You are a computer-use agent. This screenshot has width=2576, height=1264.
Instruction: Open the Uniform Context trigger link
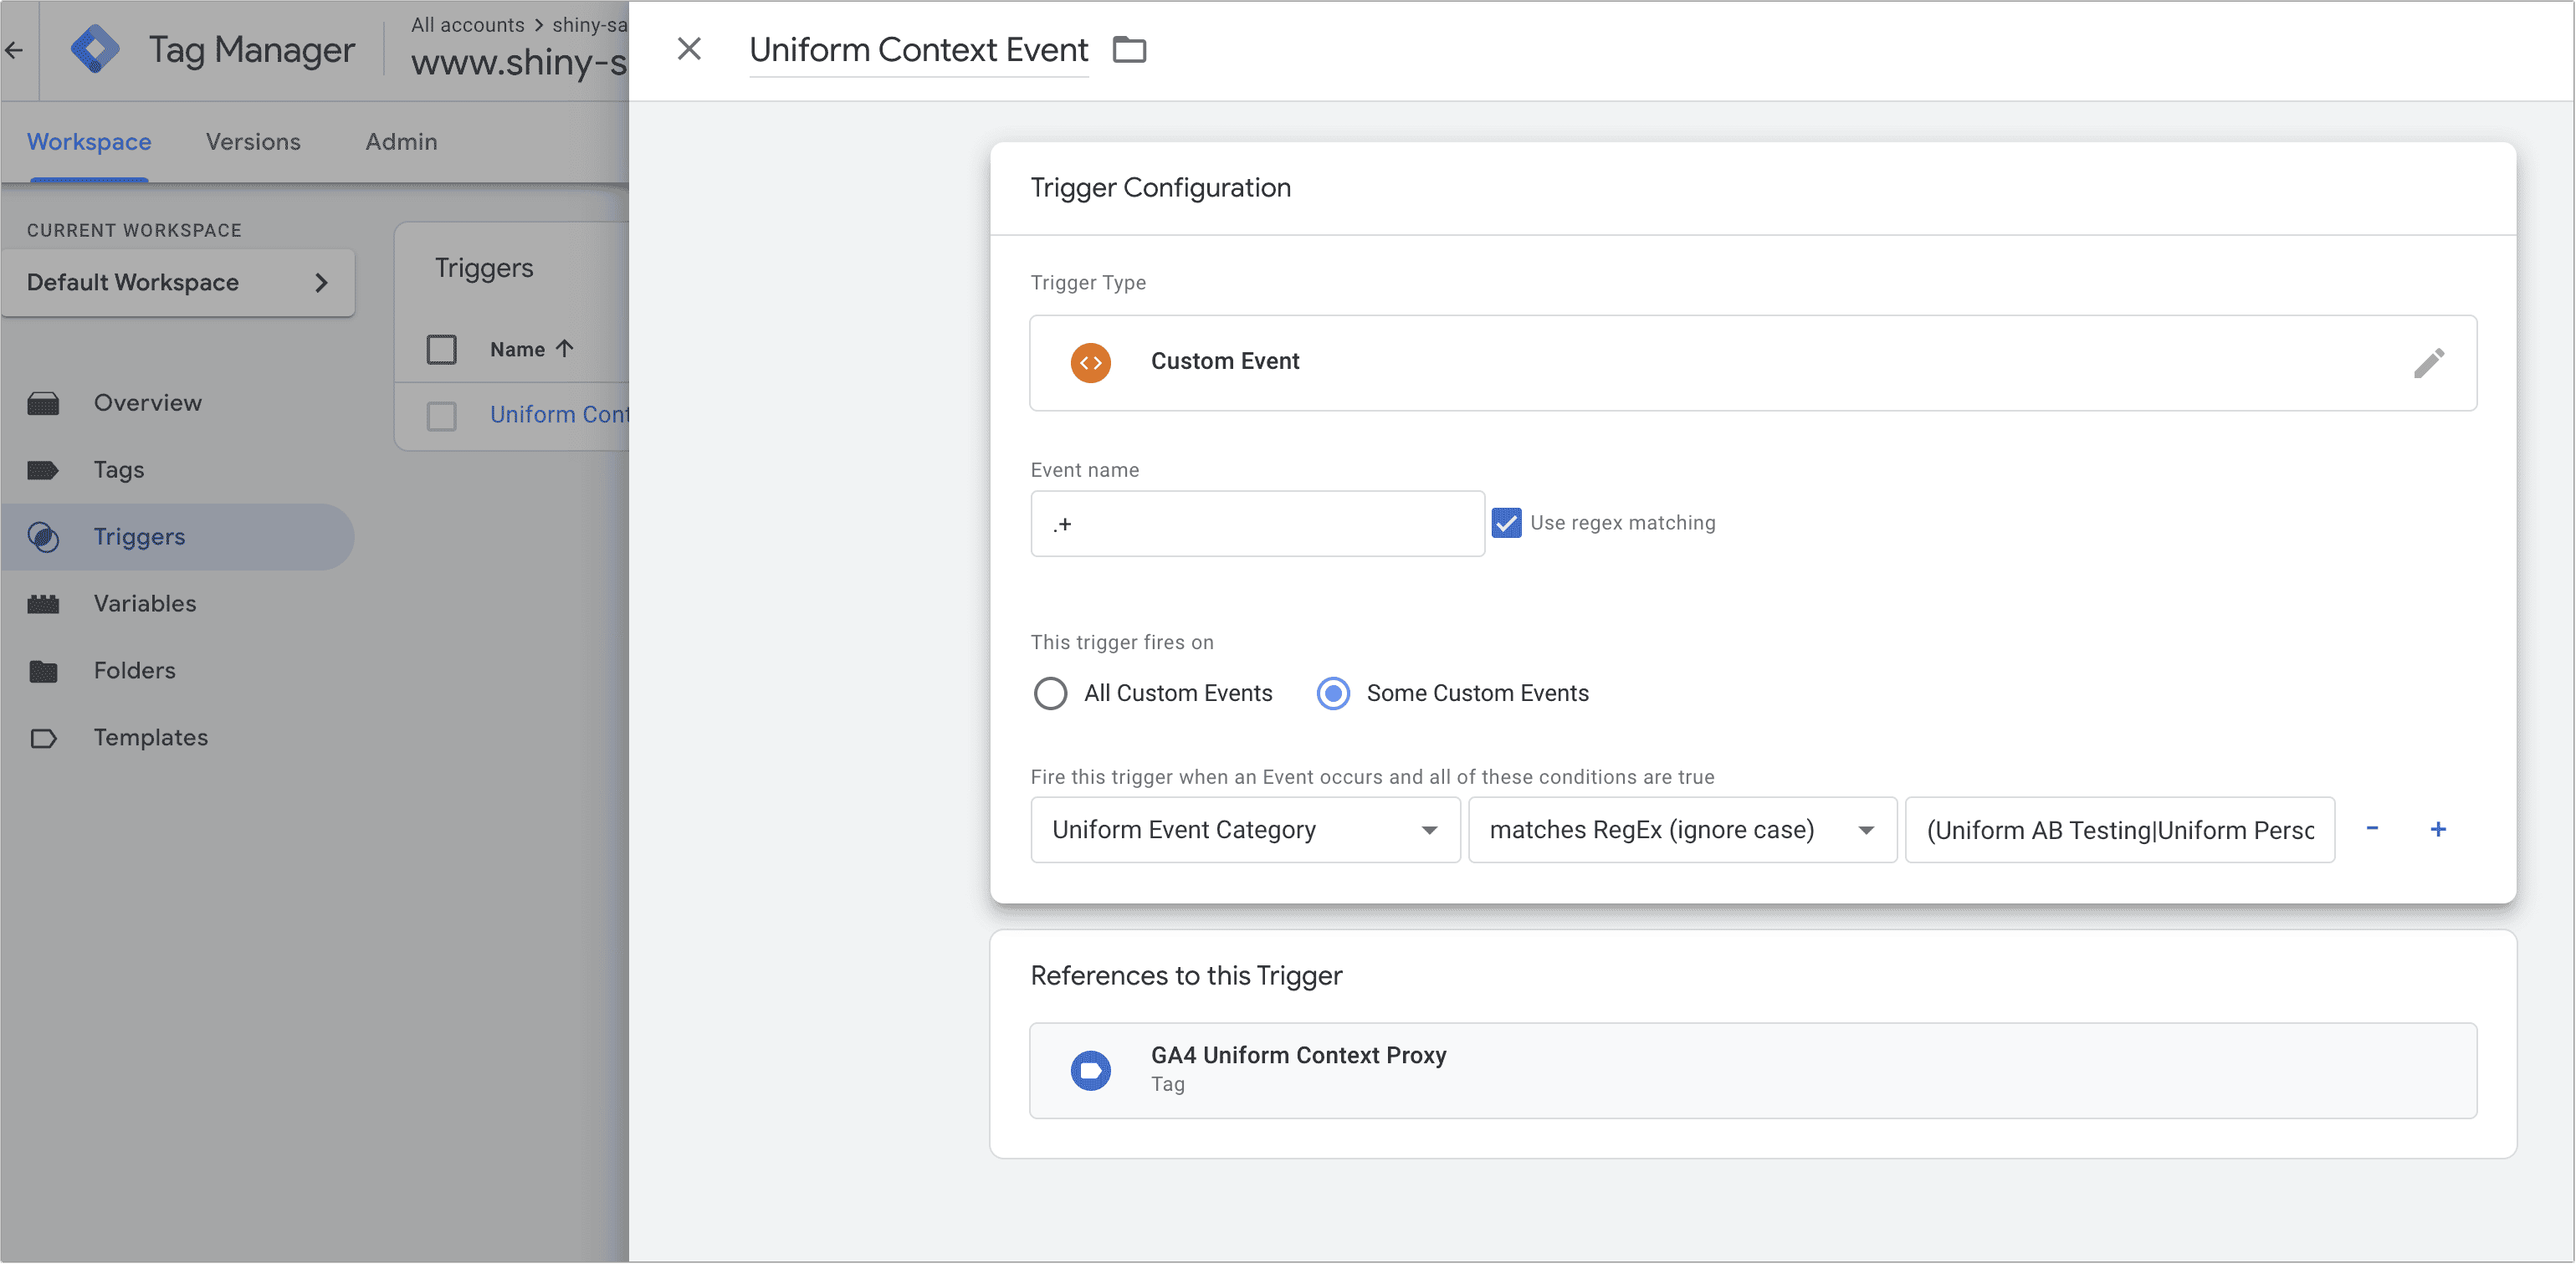coord(559,415)
